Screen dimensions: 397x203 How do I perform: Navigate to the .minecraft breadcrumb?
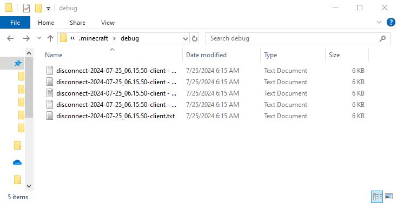click(94, 38)
